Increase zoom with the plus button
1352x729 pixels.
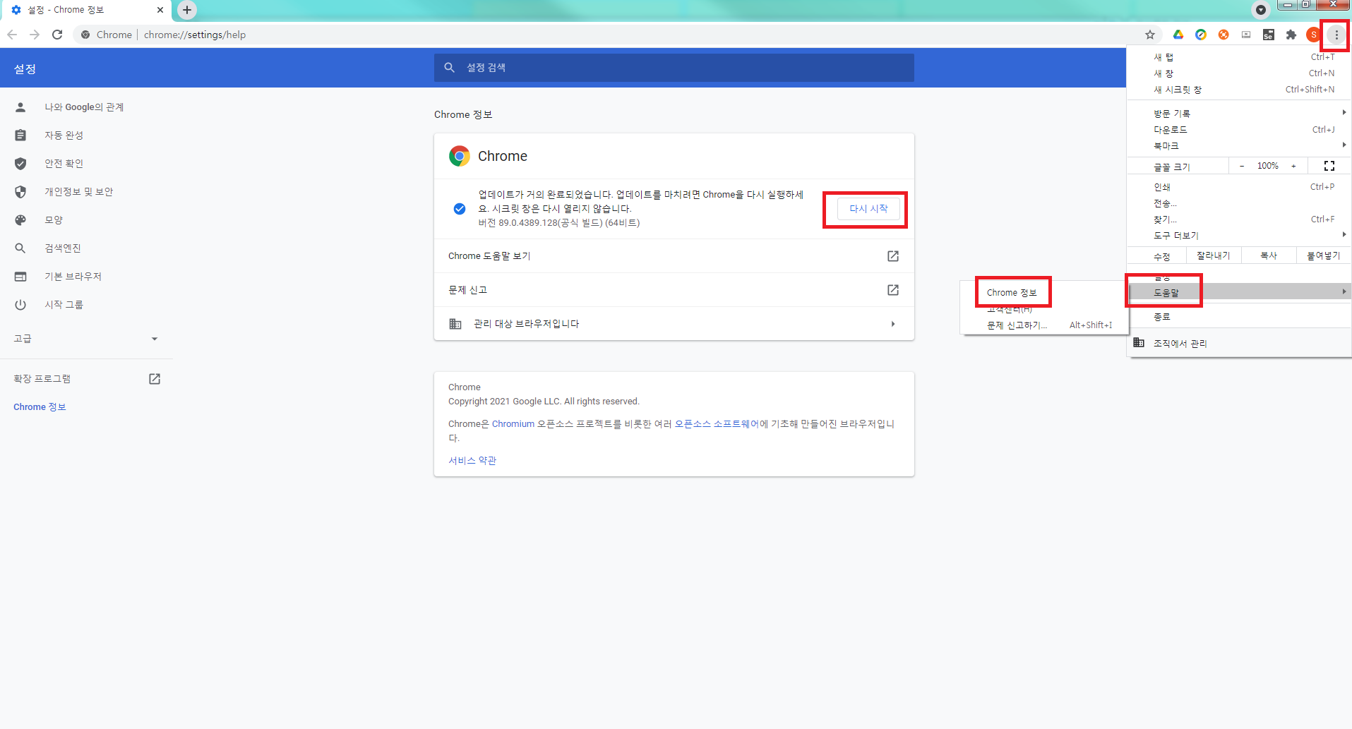pos(1293,166)
